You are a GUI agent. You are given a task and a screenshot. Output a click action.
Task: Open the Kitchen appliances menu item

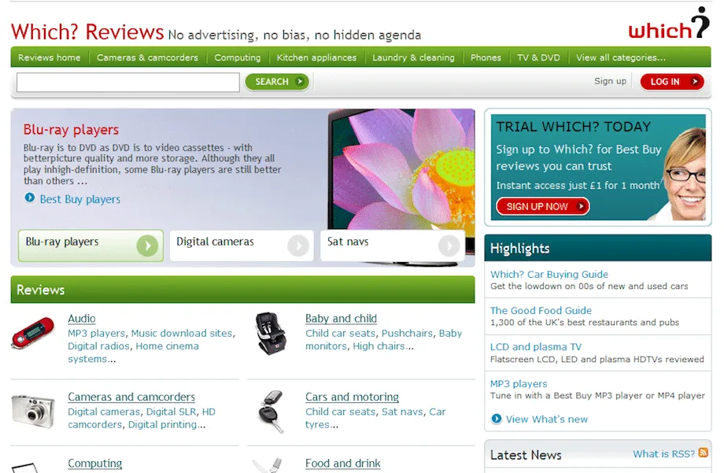click(x=316, y=57)
